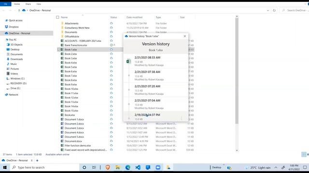Select the Quick access star icon
The height and width of the screenshot is (173, 309).
pyautogui.click(x=6, y=20)
